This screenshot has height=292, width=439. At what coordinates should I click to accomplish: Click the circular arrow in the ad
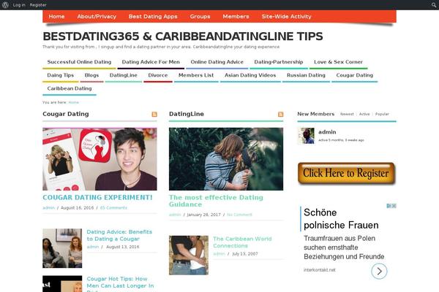379,271
